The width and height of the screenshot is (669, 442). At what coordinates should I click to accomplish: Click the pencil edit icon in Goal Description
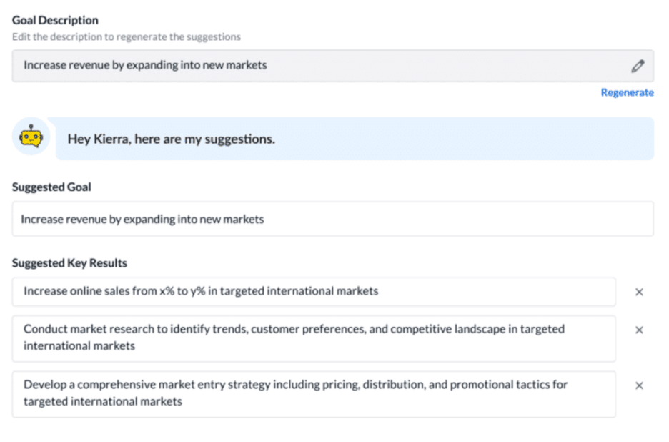(638, 66)
